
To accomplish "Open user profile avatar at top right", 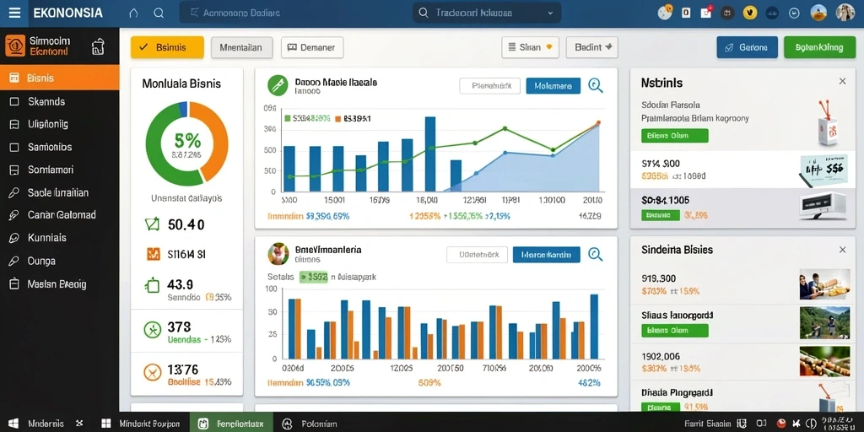I will (845, 13).
